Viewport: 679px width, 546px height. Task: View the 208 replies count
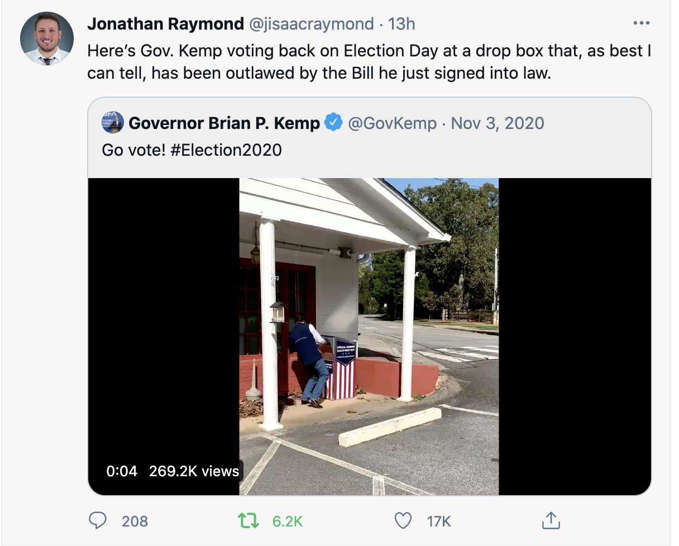(135, 521)
